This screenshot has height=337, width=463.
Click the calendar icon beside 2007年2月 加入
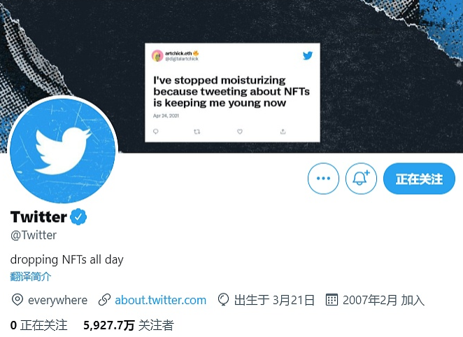pyautogui.click(x=332, y=299)
